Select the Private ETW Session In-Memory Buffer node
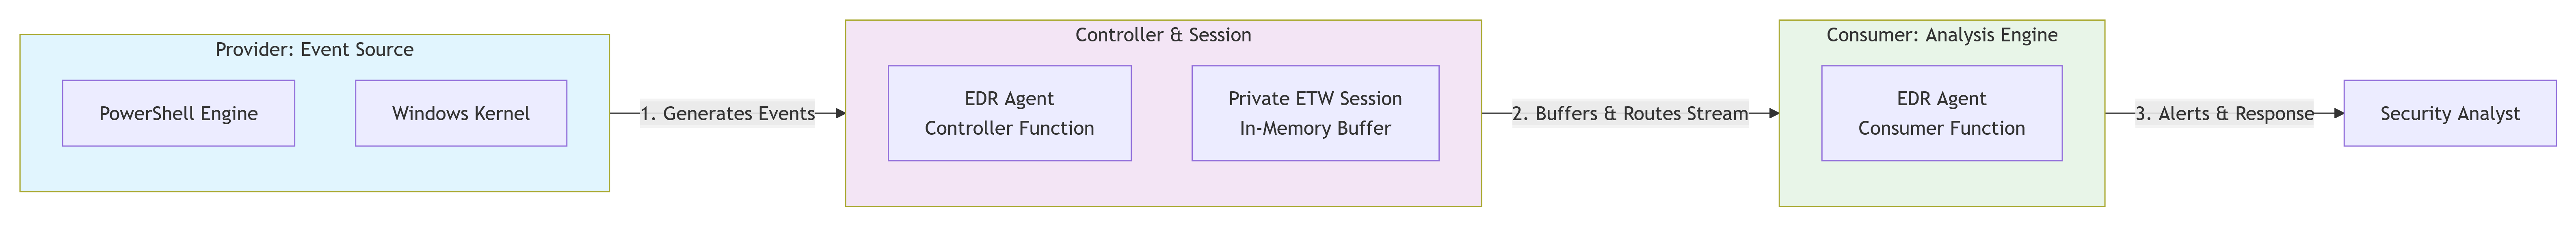 tap(1315, 113)
